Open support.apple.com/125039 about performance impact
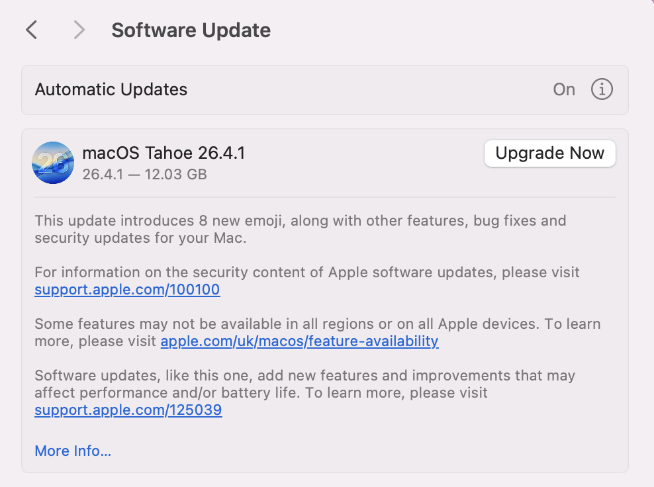The height and width of the screenshot is (487, 654). tap(128, 410)
